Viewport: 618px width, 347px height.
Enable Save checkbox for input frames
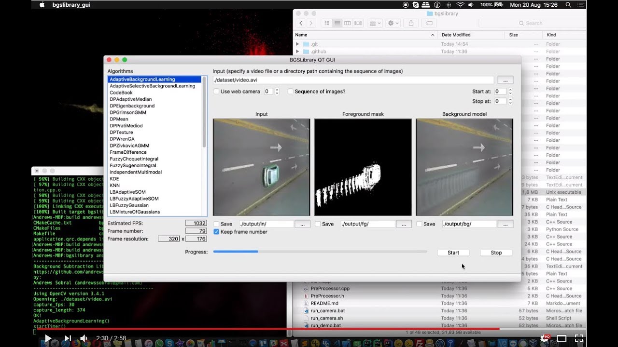click(217, 224)
